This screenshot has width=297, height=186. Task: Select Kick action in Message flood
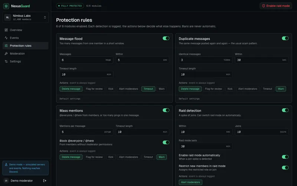click(x=111, y=89)
